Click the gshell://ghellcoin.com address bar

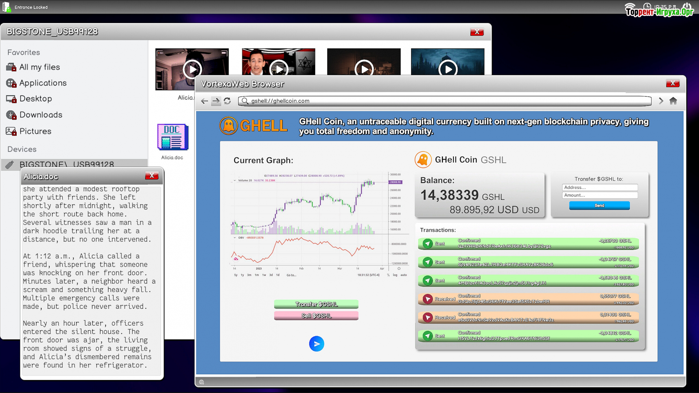pos(444,101)
